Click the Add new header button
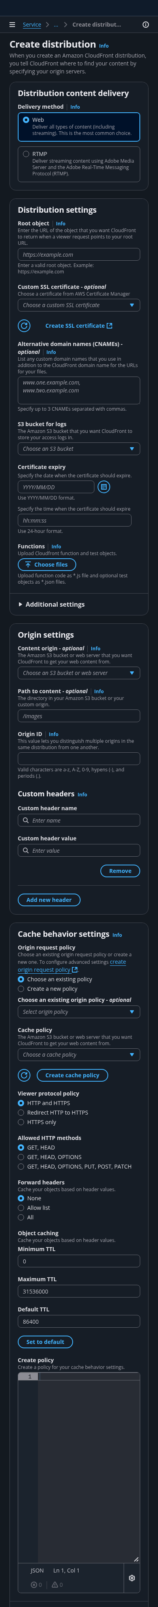158x1607 pixels. (49, 900)
